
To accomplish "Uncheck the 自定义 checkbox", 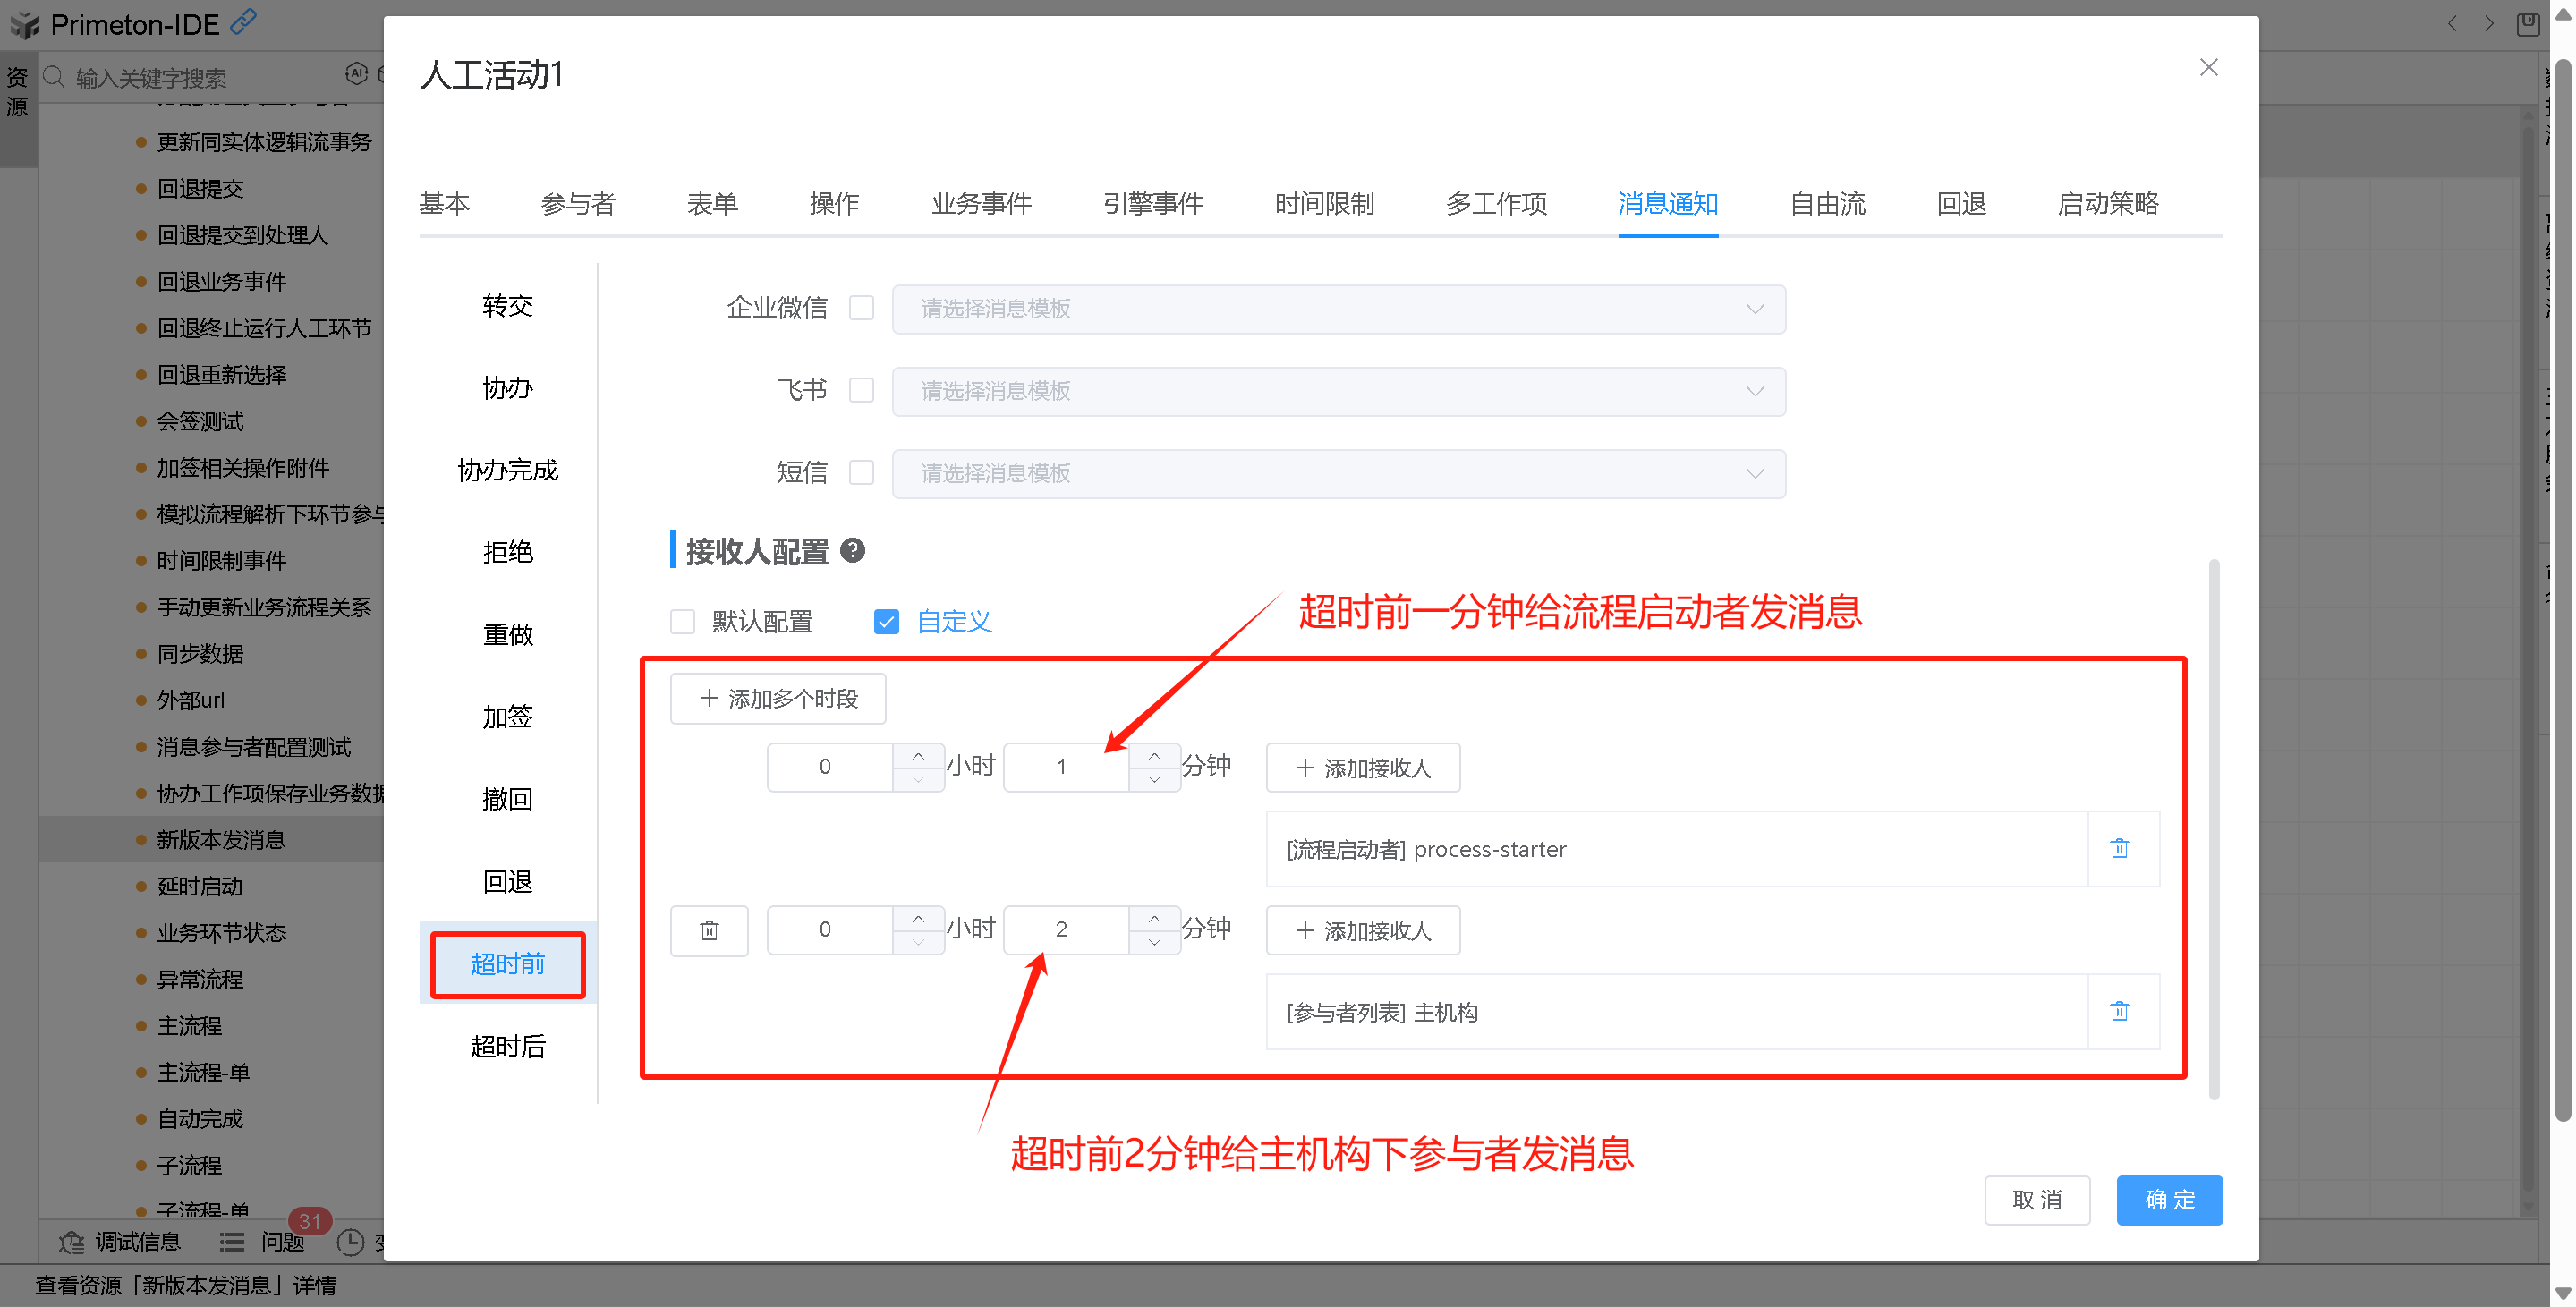I will point(886,622).
